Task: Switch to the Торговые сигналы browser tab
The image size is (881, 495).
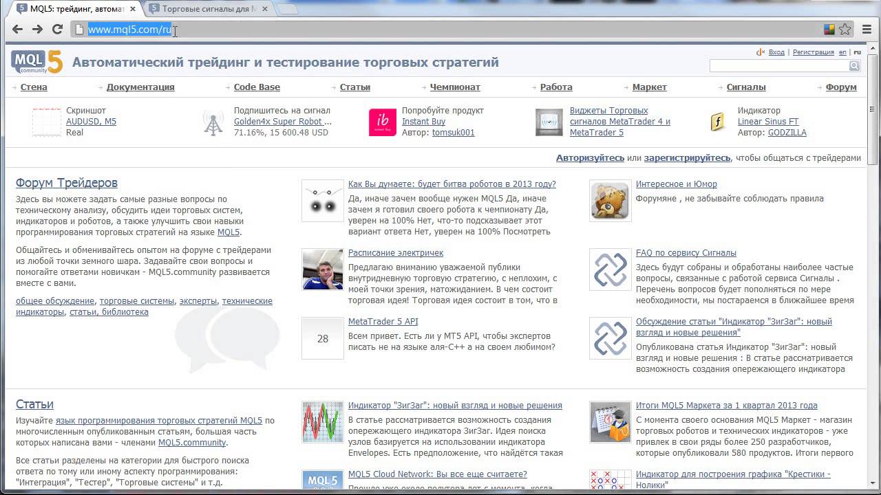Action: click(x=210, y=9)
